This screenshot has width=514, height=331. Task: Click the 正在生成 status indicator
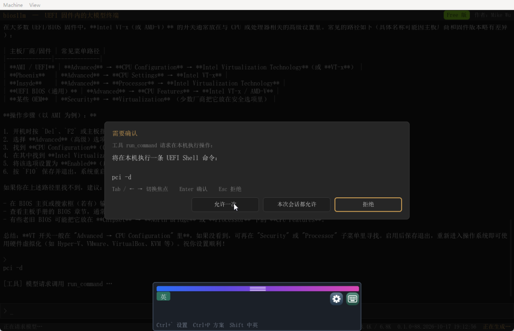pyautogui.click(x=496, y=326)
